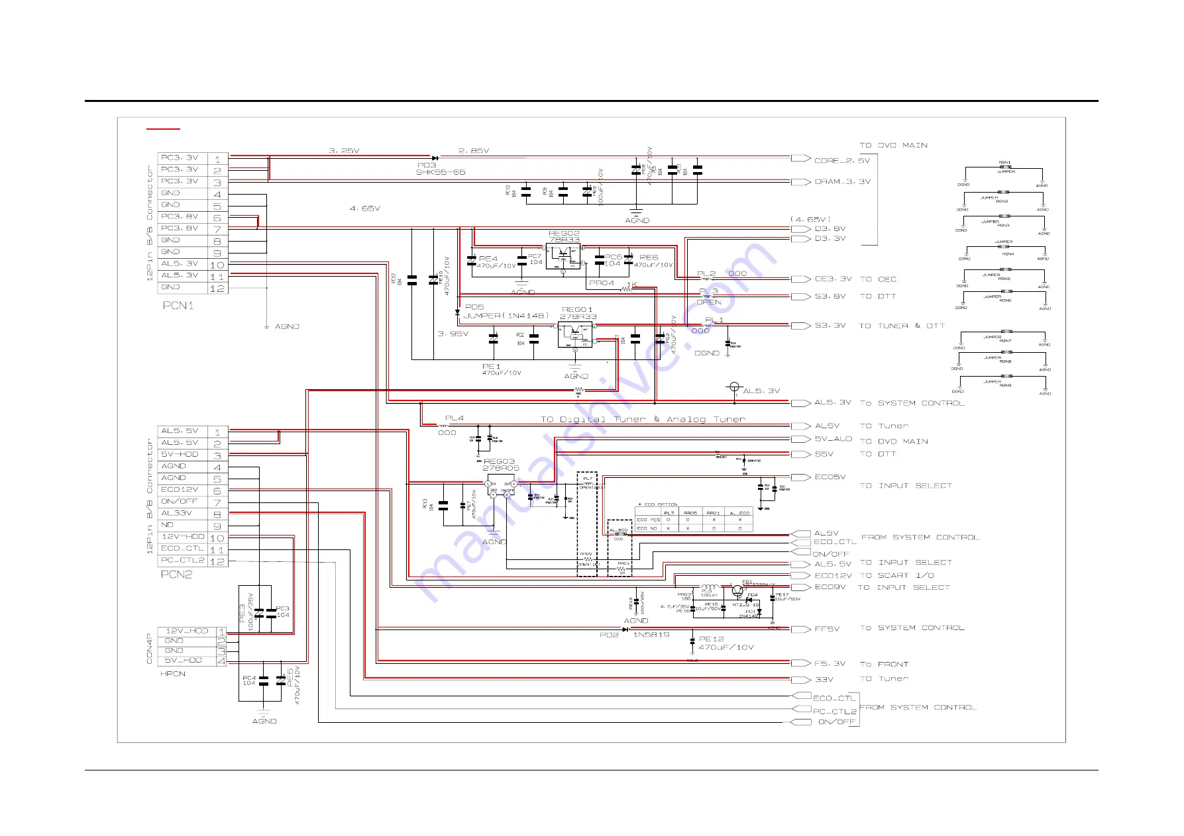Click the CON4P vertical label
Image resolution: width=1184 pixels, height=836 pixels.
[x=149, y=649]
